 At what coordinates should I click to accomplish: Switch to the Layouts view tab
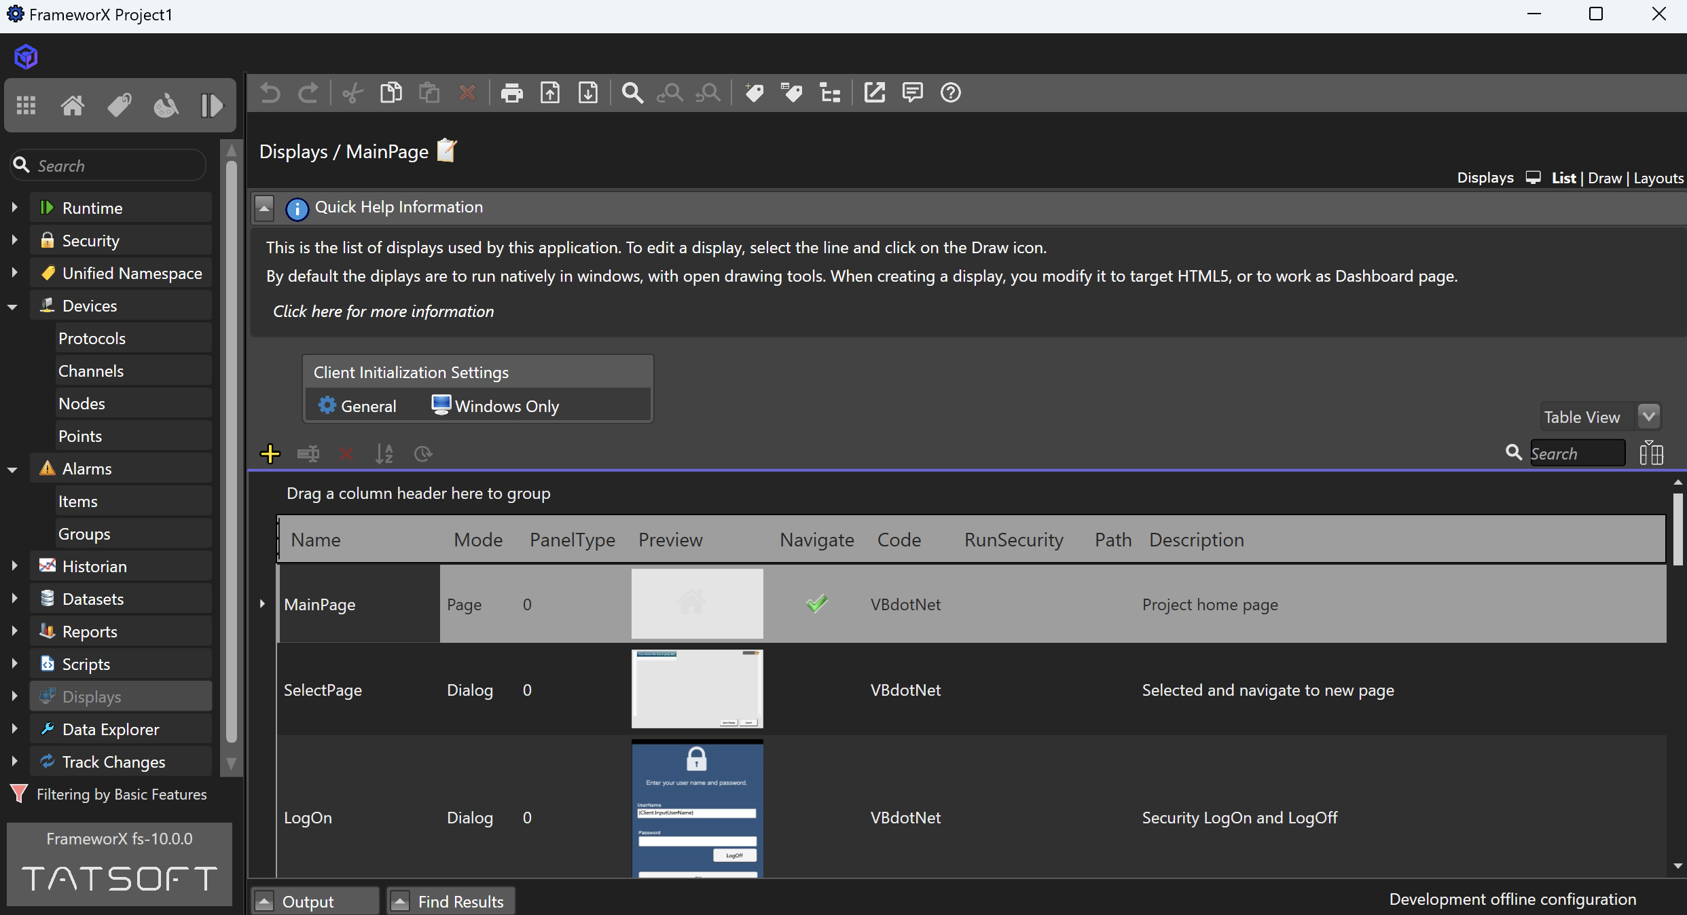(1659, 178)
